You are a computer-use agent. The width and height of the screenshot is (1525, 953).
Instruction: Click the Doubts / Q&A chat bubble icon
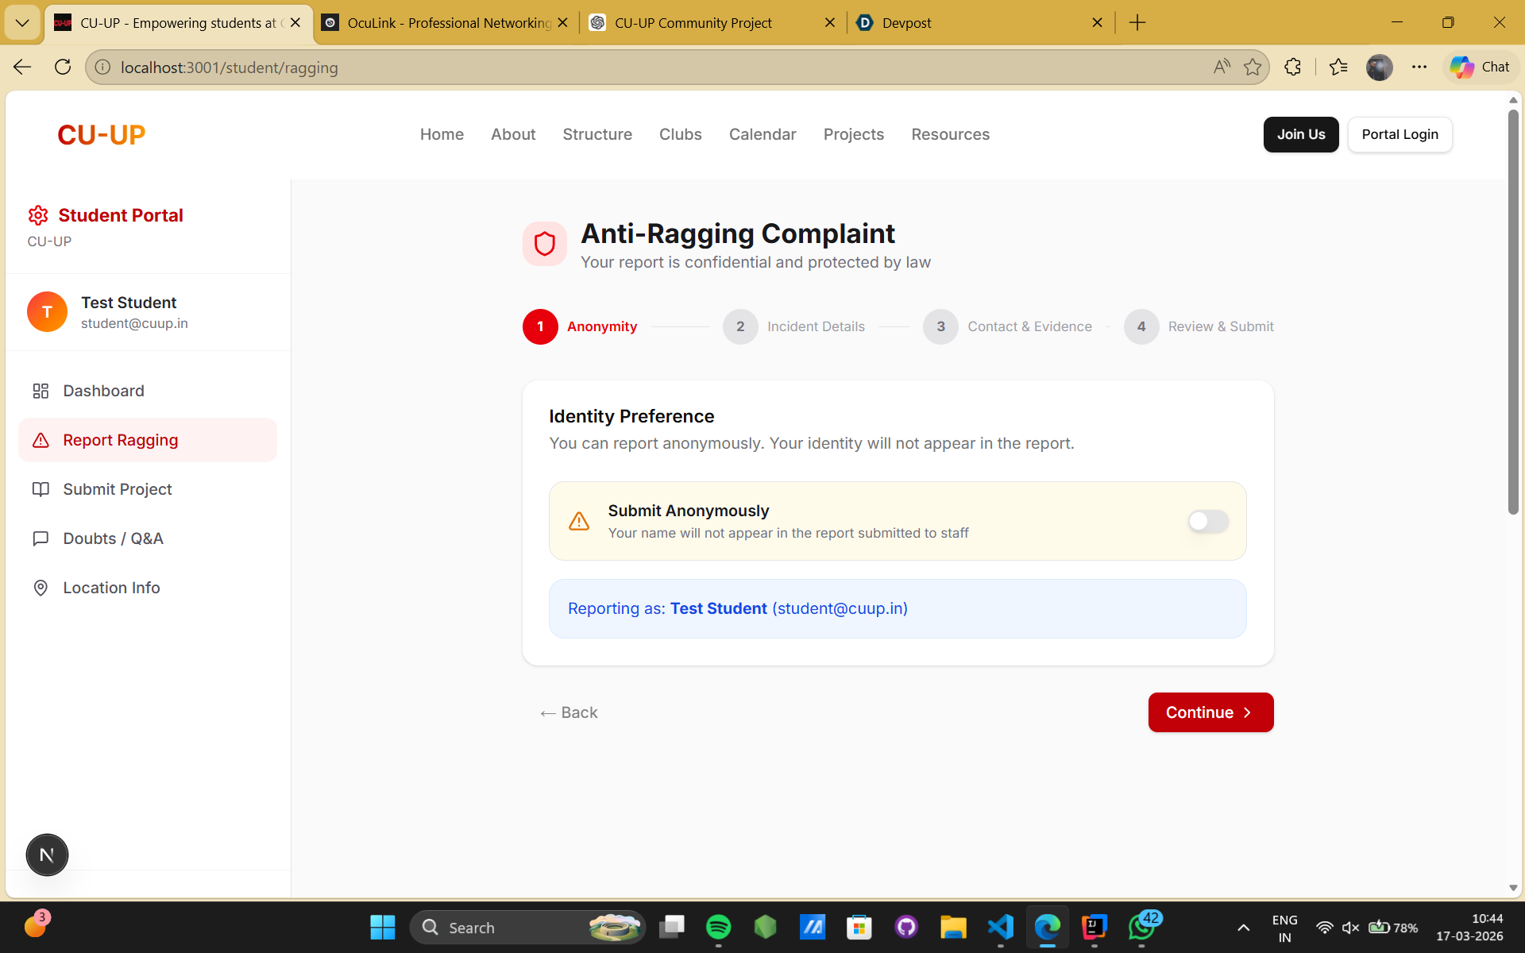(x=41, y=538)
